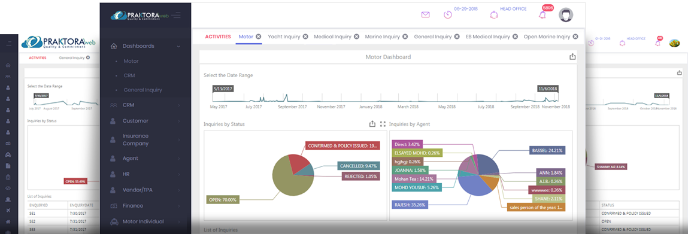Expand Inquiries by Status chart to fullscreen
The height and width of the screenshot is (234, 688).
coord(383,124)
